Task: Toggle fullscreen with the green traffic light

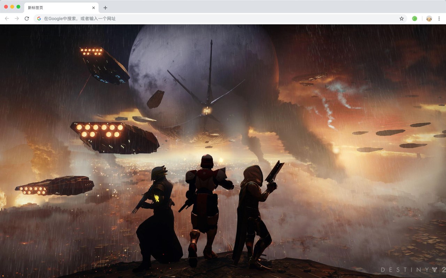Action: [x=18, y=6]
